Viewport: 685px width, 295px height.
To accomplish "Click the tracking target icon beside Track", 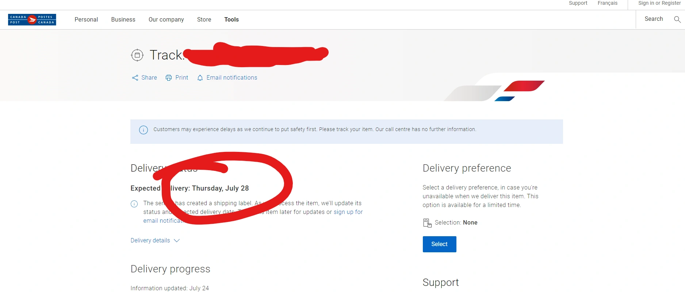I will [137, 55].
